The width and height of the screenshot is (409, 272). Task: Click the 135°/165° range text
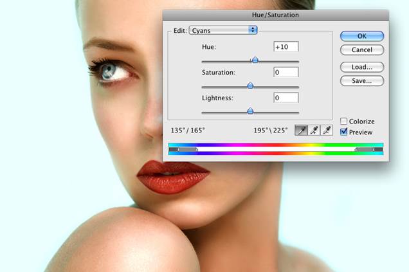coord(188,130)
